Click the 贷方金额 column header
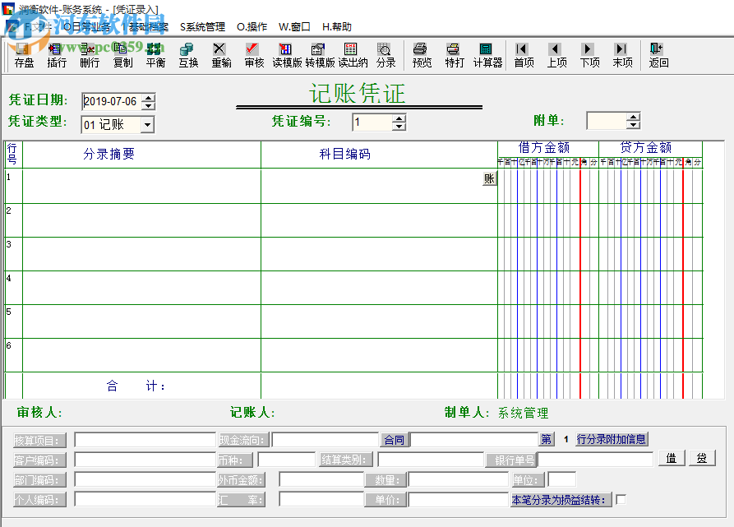This screenshot has width=734, height=527. pyautogui.click(x=646, y=148)
